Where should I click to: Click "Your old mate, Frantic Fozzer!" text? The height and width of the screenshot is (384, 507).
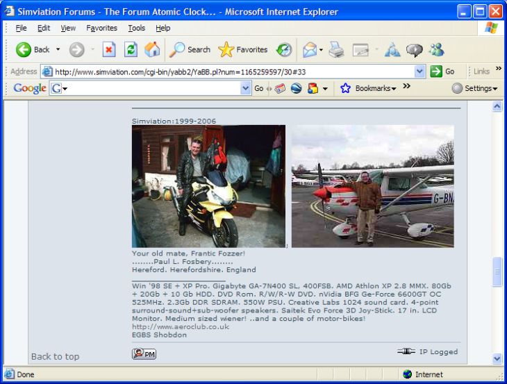pos(188,253)
